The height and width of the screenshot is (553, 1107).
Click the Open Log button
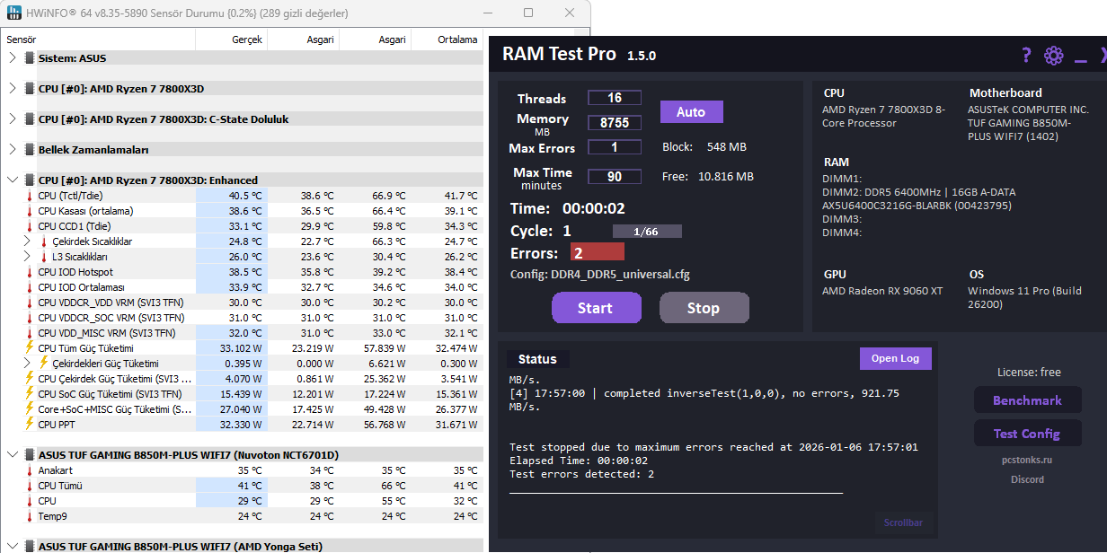tap(895, 358)
